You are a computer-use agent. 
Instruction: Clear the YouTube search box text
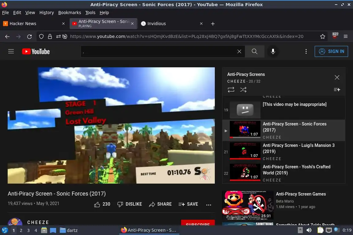239,51
